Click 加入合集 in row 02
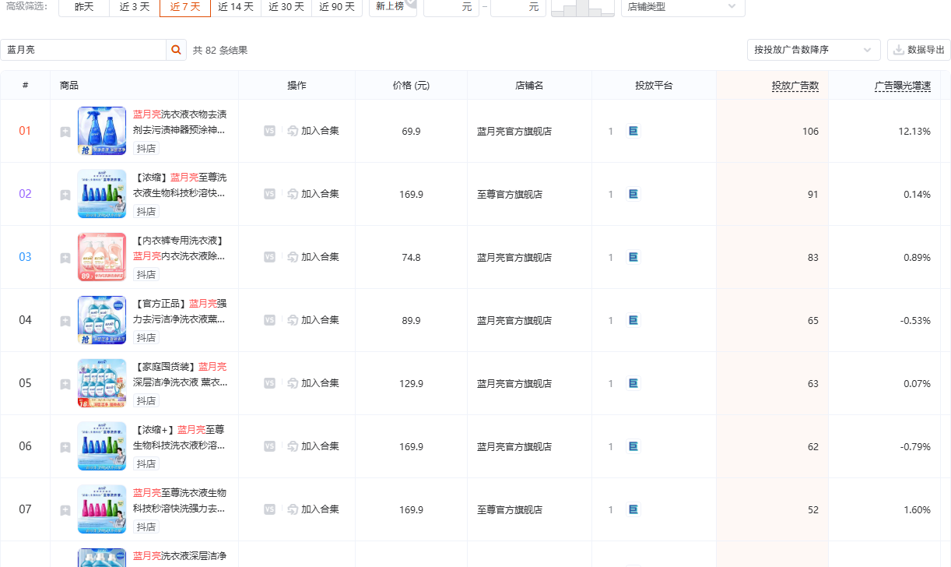Screen dimensions: 951x567 pyautogui.click(x=313, y=194)
